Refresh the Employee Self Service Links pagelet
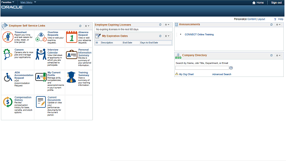Screen dimensions: 286x161 pyautogui.click(x=80, y=26)
